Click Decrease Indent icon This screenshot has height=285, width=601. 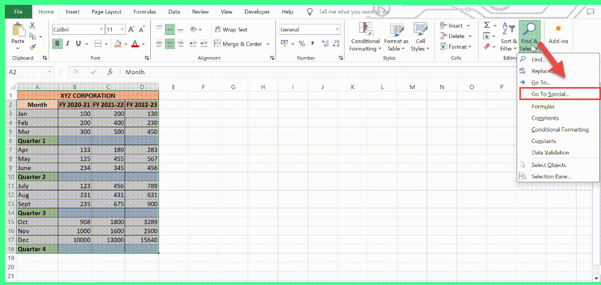tap(193, 44)
